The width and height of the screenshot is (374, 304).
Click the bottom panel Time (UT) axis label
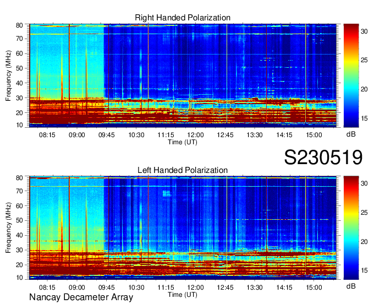183,295
